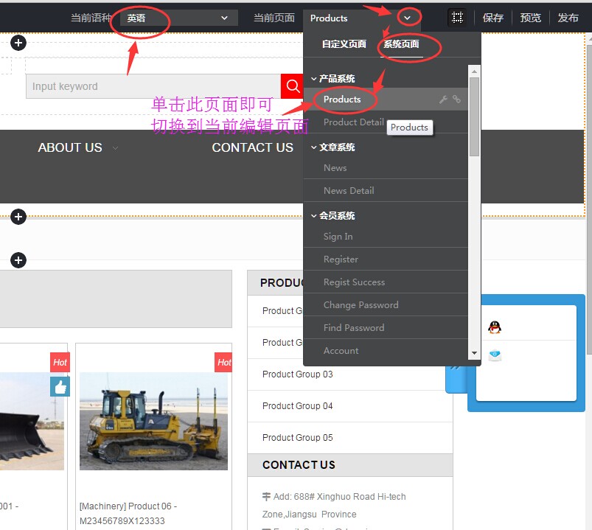Toggle the second plus circle on the left side

(x=18, y=260)
